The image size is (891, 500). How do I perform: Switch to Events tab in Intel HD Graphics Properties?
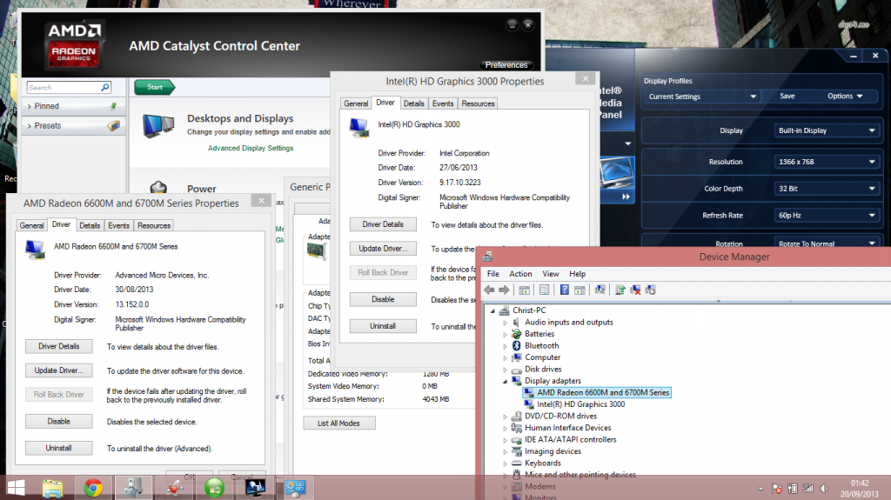[x=443, y=103]
